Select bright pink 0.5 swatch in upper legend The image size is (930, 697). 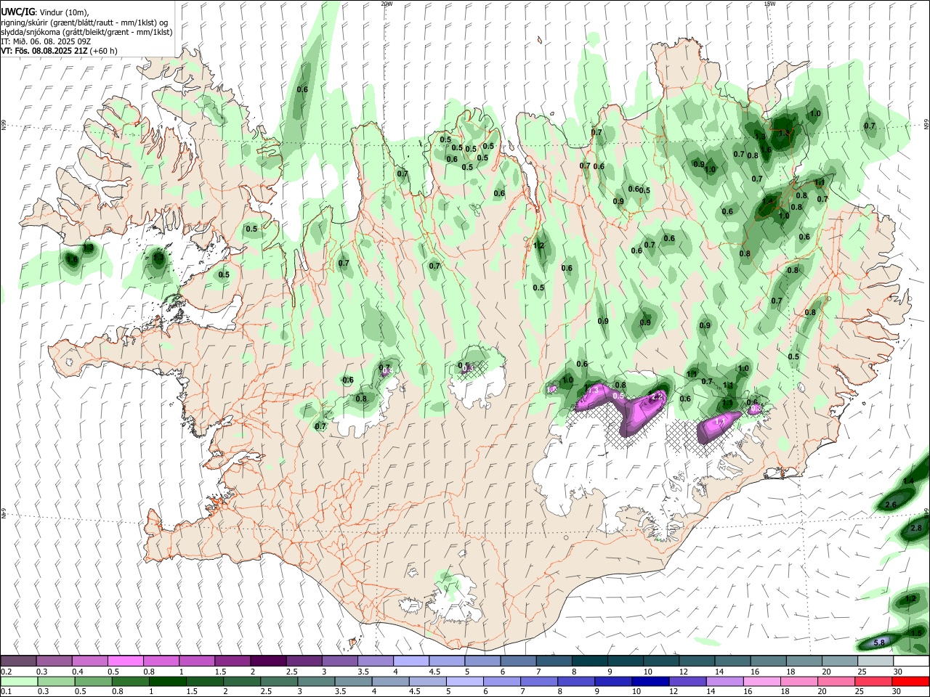[x=125, y=661]
